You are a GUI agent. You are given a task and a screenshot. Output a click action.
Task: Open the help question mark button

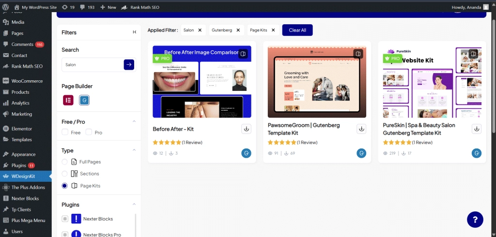[475, 220]
